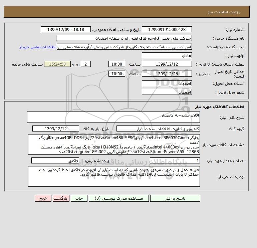Click the مهلت ارسال پاسخ label

pyautogui.click(x=228, y=64)
